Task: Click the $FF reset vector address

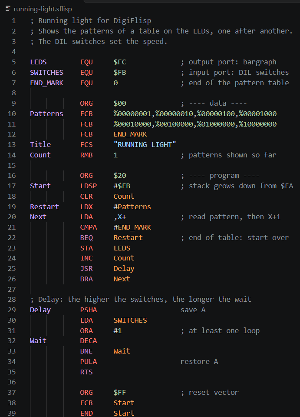Action: click(x=120, y=392)
